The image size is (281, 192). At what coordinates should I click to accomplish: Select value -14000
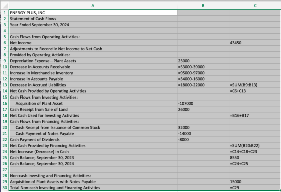pyautogui.click(x=203, y=134)
